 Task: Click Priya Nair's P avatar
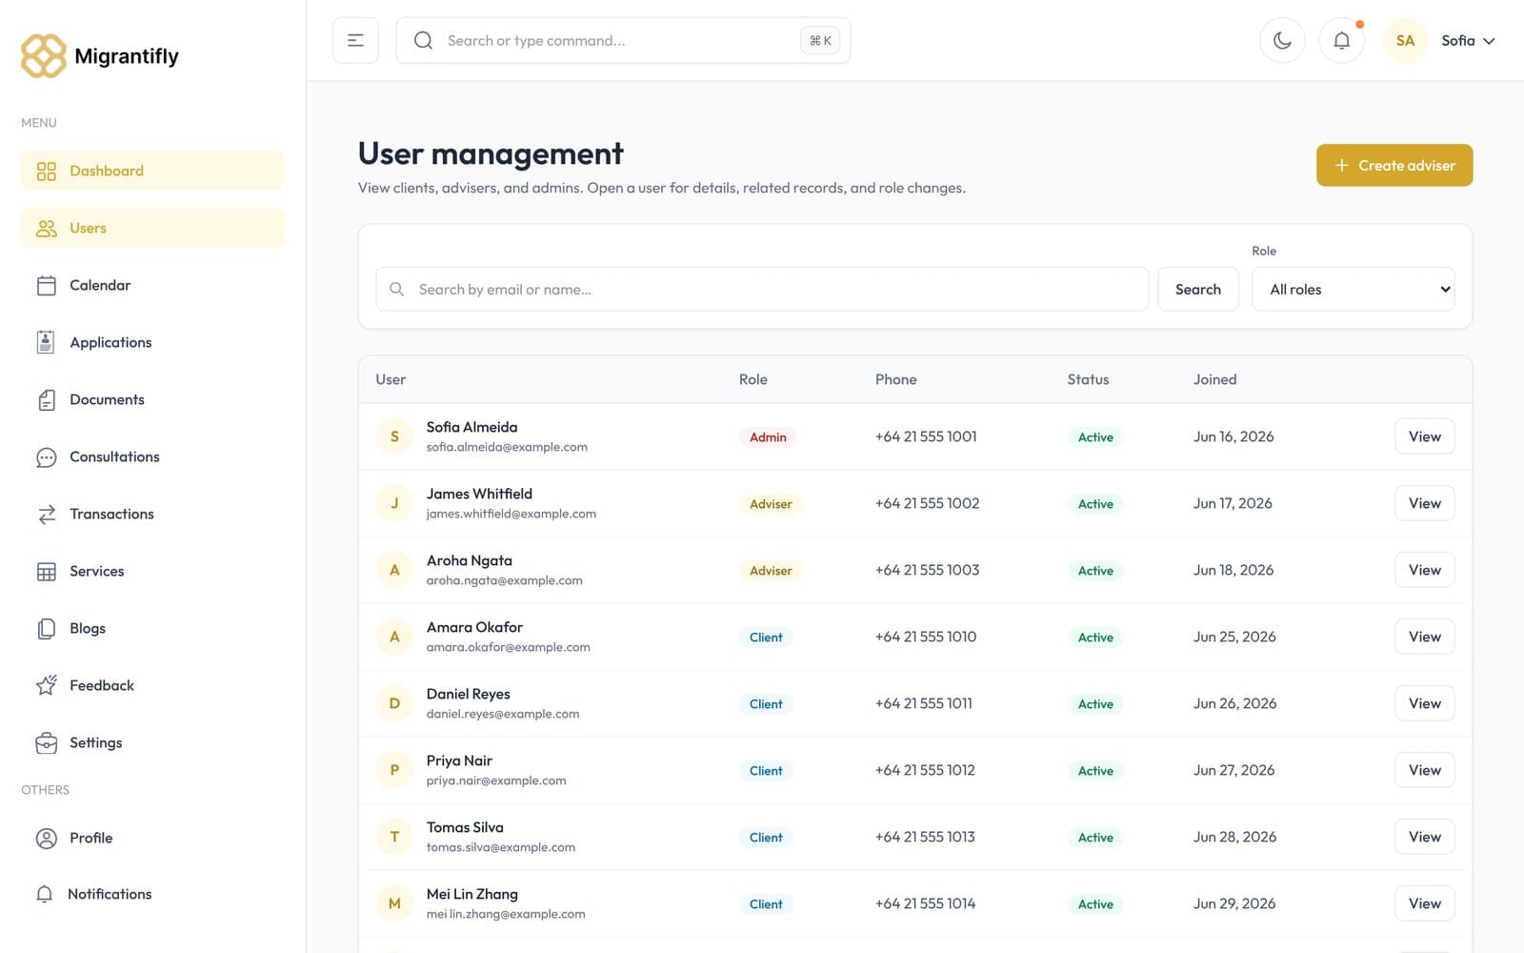point(394,770)
